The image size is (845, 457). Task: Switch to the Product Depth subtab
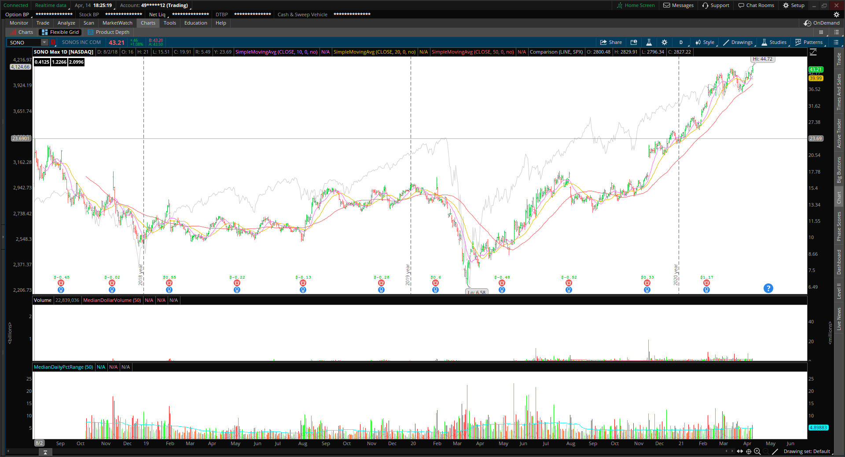point(108,32)
